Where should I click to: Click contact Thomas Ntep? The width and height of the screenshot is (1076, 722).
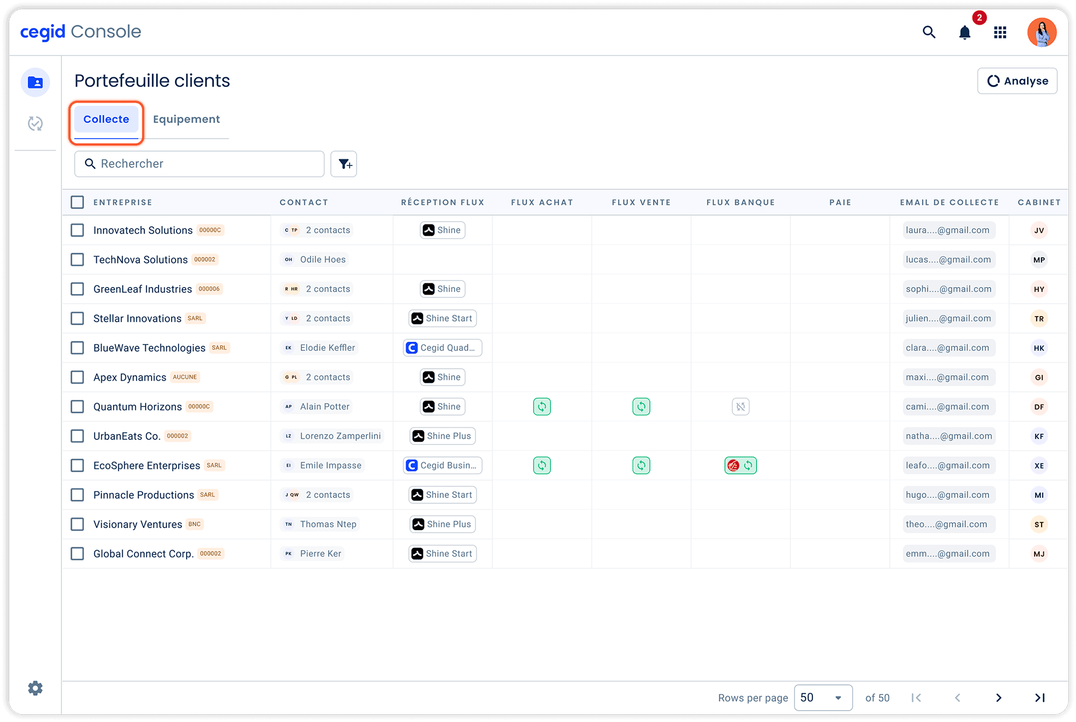[320, 524]
